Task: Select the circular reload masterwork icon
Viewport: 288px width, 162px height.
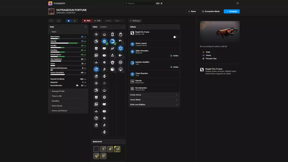Action: (103, 156)
